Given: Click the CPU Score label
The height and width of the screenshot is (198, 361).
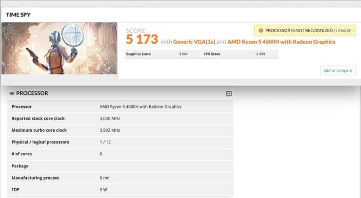Looking at the screenshot, I should pyautogui.click(x=212, y=54).
